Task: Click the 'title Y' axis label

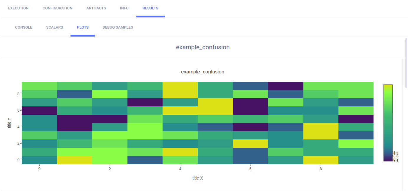Action: pyautogui.click(x=9, y=123)
